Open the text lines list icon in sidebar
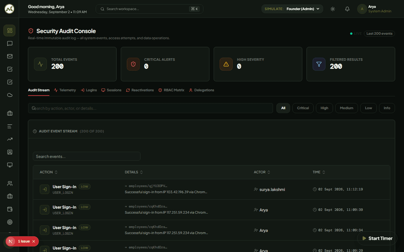Screen dimensions: 404x252 click(x=9, y=126)
